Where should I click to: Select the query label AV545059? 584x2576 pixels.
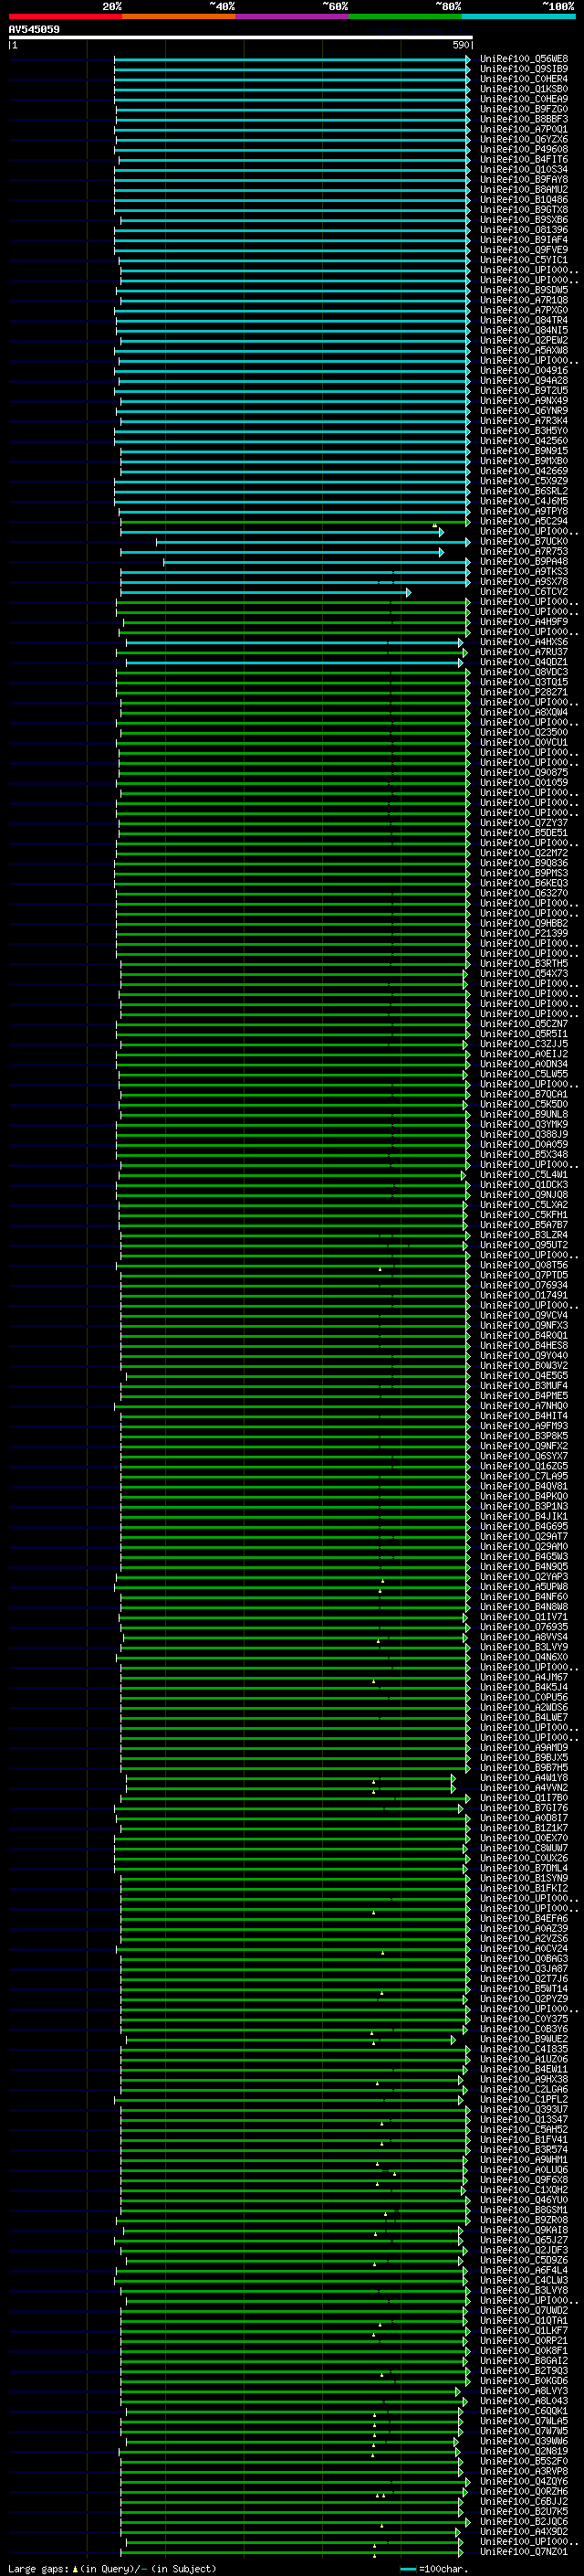pyautogui.click(x=34, y=30)
